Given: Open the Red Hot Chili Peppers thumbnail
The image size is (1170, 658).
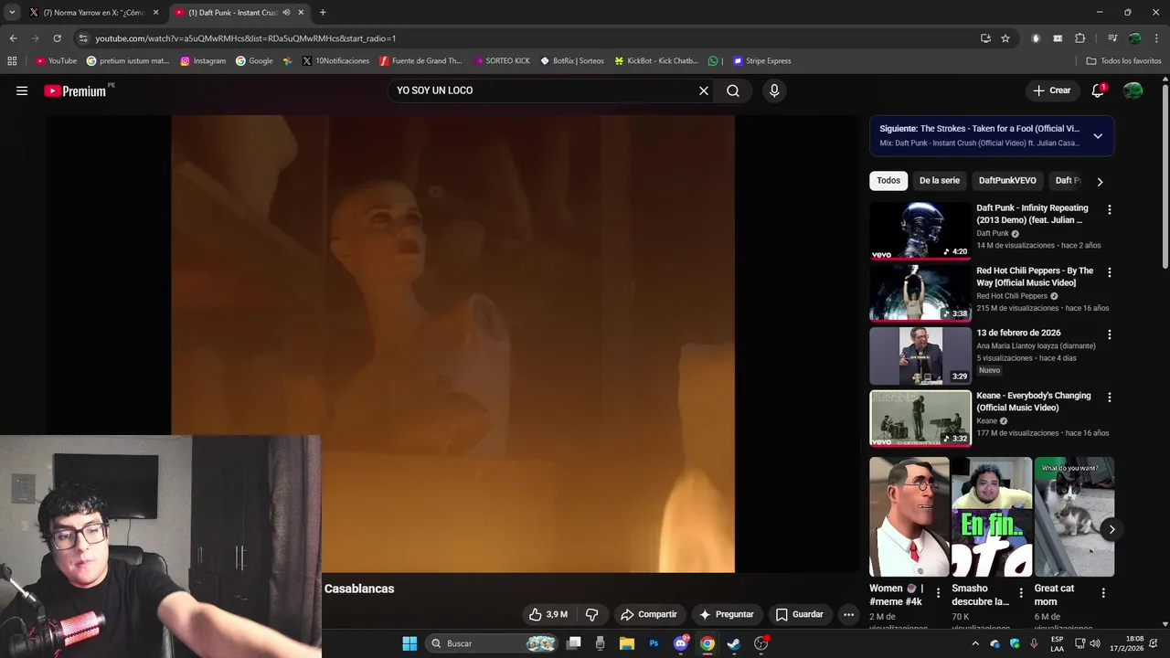Looking at the screenshot, I should 920,292.
